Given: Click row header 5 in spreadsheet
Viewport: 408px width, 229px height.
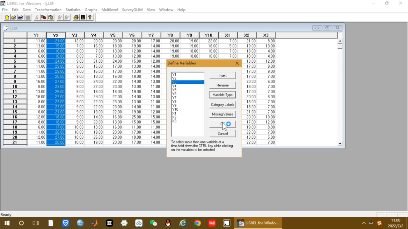Looking at the screenshot, I should (15, 61).
